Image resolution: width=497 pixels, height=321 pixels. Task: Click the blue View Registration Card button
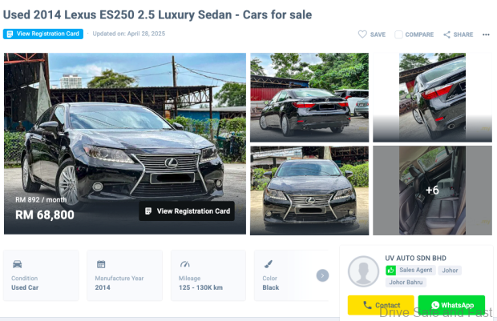pyautogui.click(x=44, y=34)
